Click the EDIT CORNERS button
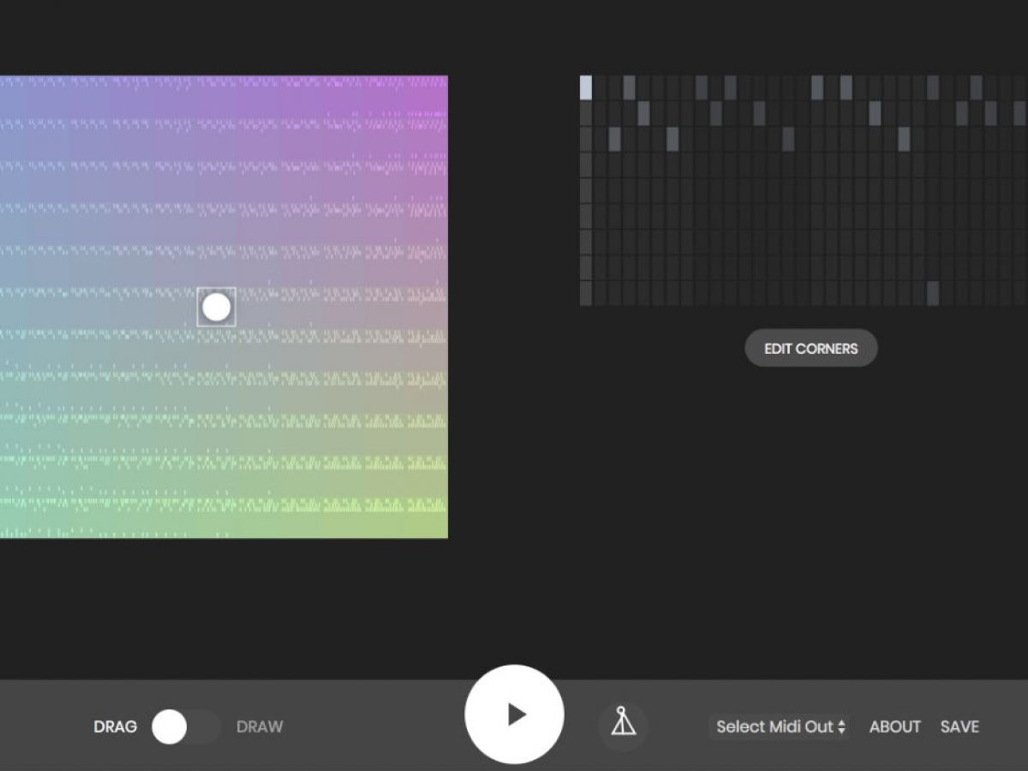Screen dimensions: 1028x771 click(x=810, y=349)
